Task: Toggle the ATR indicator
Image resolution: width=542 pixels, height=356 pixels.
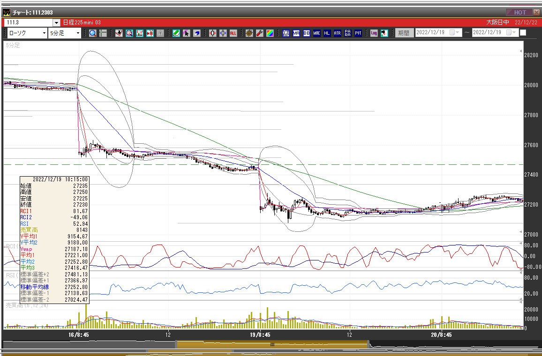Action: coord(338,33)
